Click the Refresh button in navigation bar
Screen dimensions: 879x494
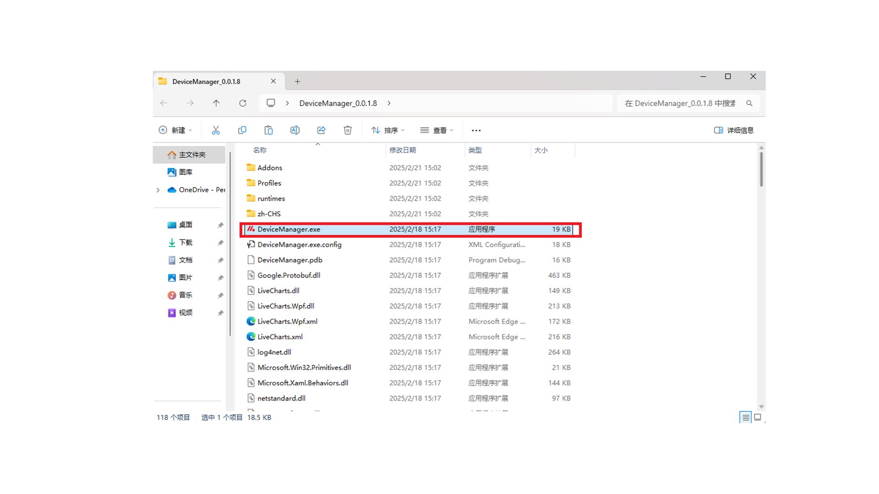point(243,103)
